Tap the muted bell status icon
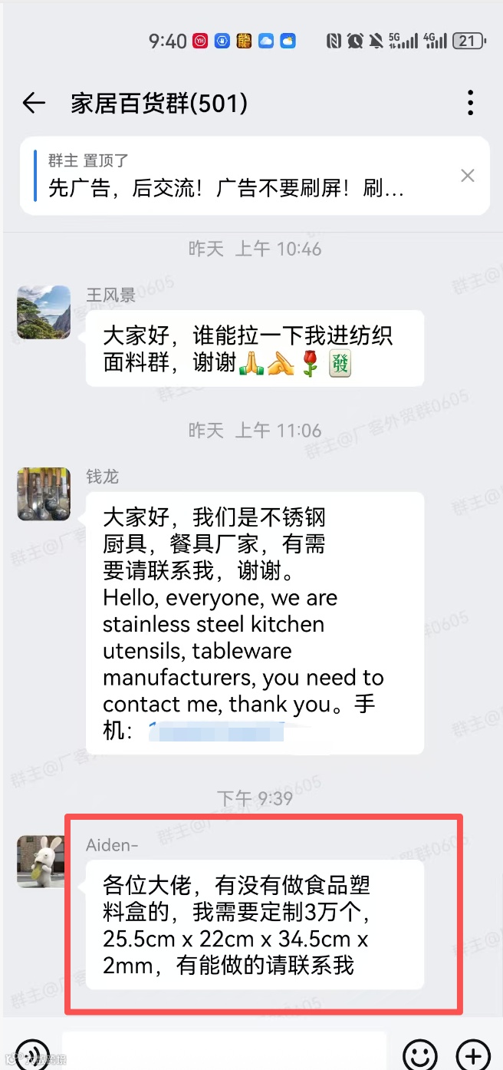 point(376,41)
